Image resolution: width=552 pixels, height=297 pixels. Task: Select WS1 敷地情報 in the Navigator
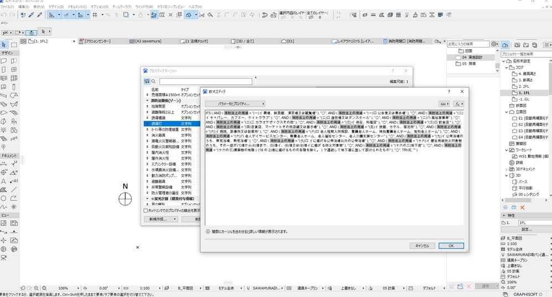(530, 156)
